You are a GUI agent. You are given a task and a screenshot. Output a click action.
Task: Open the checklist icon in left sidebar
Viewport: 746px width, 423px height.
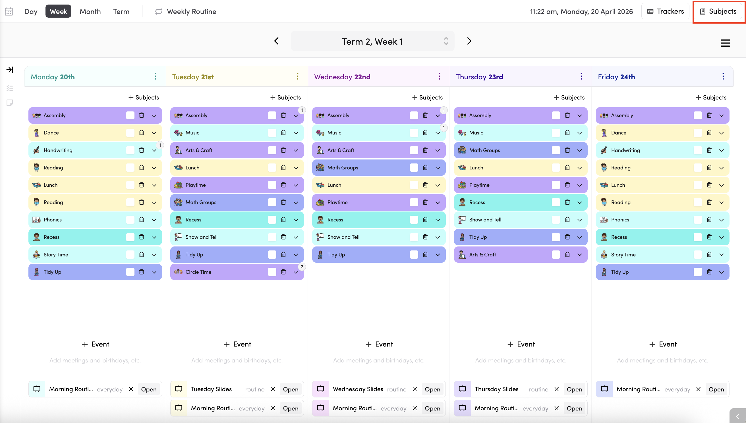pos(10,88)
